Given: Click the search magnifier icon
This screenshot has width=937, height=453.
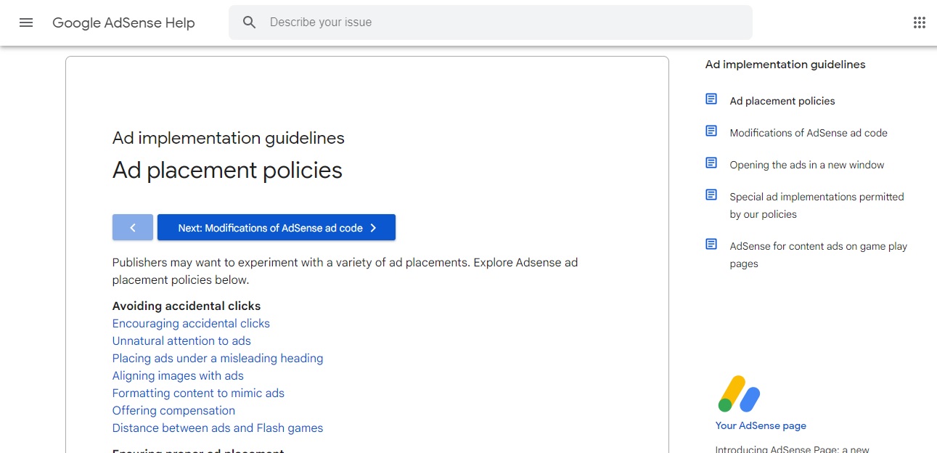Looking at the screenshot, I should click(250, 23).
